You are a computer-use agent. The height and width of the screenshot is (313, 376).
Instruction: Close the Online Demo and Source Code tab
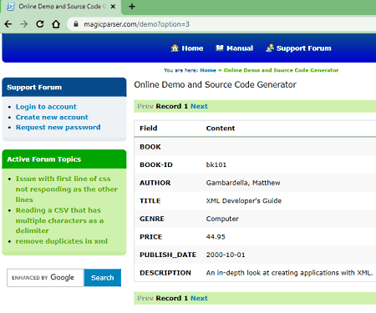[113, 7]
